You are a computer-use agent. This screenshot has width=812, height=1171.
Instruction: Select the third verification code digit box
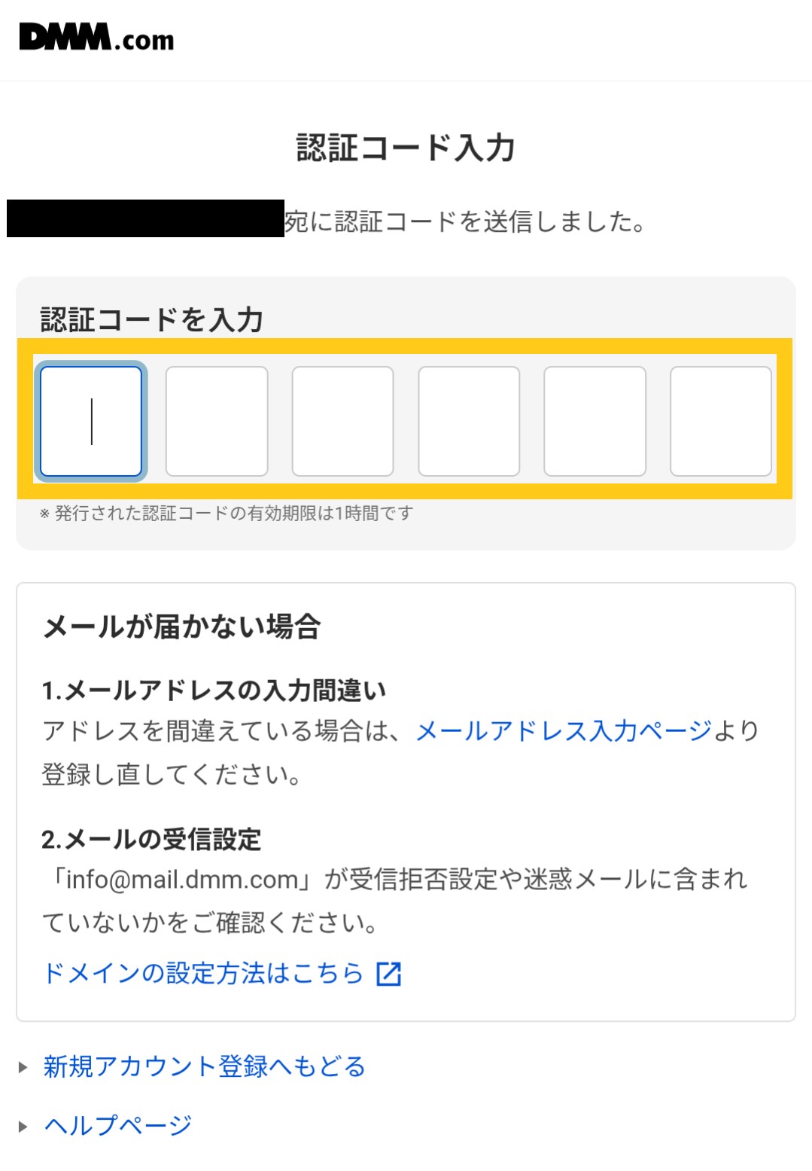pos(342,422)
